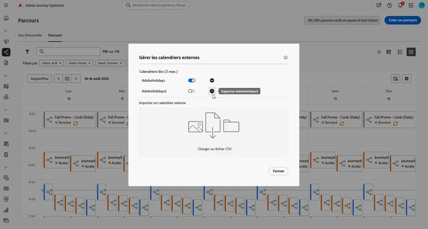
Task: Remove the Statut: Actif filter chip
Action: coord(60,63)
